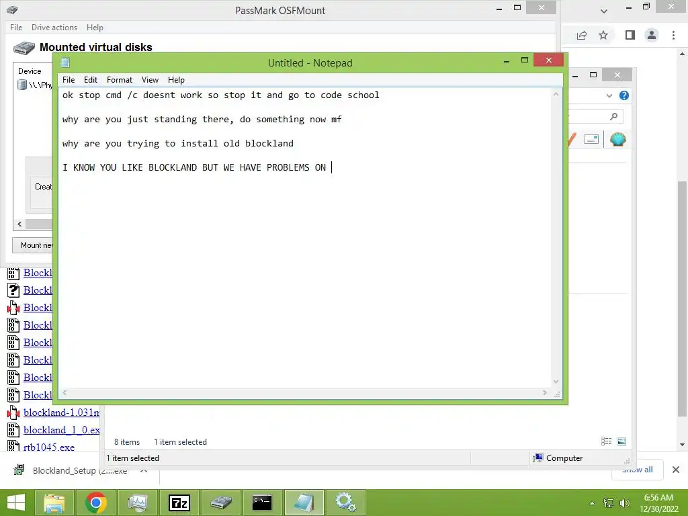Open Chrome three-dot menu

[x=673, y=35]
